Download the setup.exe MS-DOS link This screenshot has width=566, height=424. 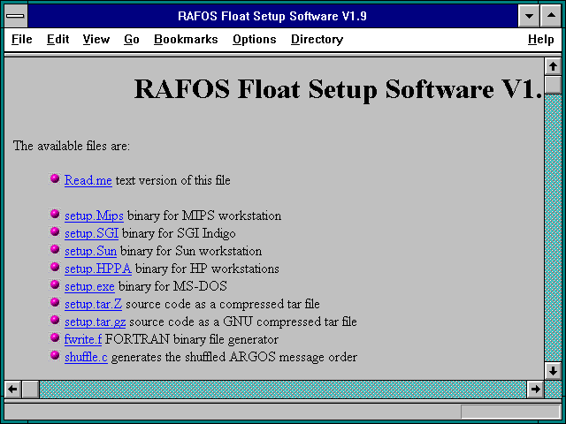pos(89,286)
